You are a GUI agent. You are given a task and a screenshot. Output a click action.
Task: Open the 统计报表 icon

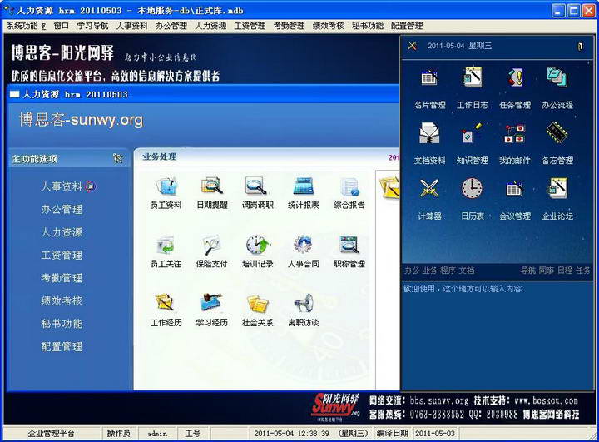click(303, 186)
